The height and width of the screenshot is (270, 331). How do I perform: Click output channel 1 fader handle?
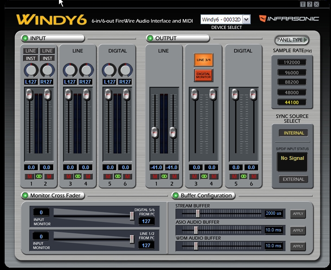click(155, 133)
